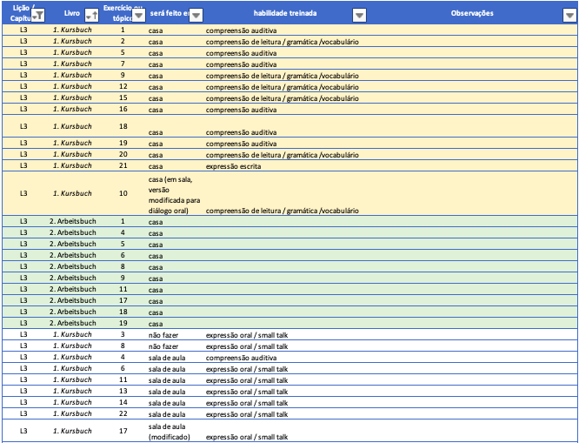Viewport: 579px width, 443px height.
Task: Expand the 'habilidade treinada' filter dropdown
Action: (x=359, y=16)
